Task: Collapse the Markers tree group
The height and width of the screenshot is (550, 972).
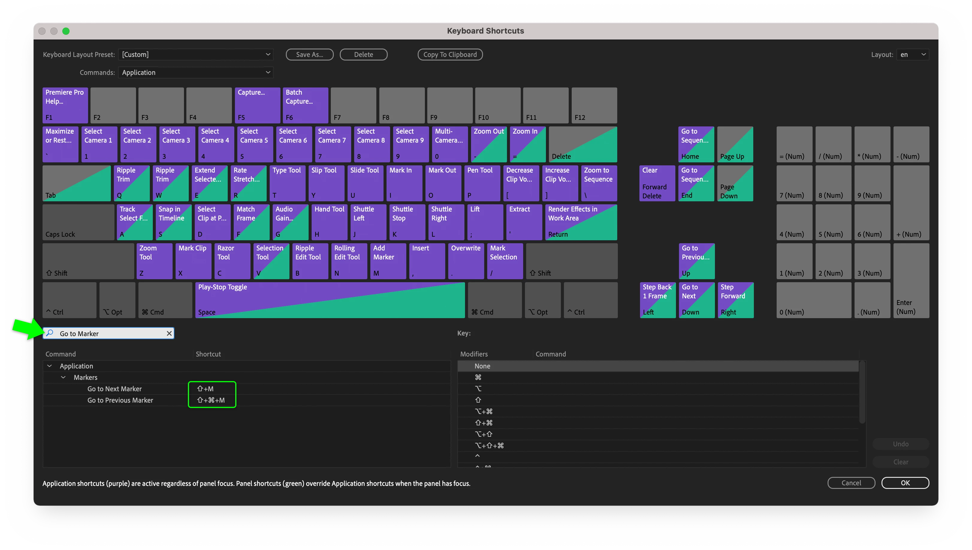Action: tap(64, 377)
